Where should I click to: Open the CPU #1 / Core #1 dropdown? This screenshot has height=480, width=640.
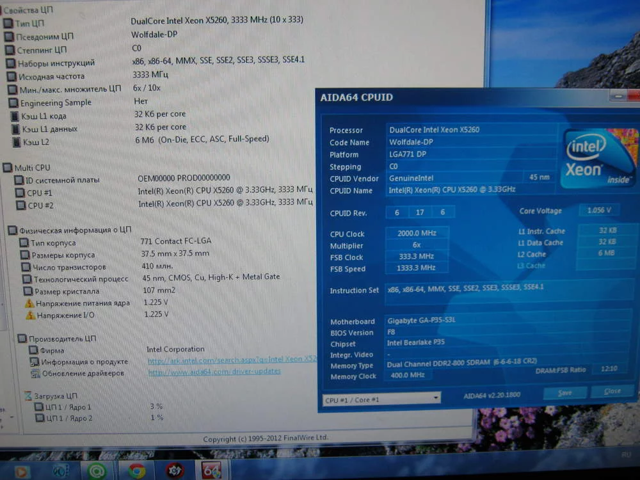381,399
